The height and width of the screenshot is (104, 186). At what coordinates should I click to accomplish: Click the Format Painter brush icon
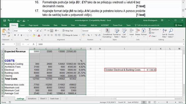(9, 36)
